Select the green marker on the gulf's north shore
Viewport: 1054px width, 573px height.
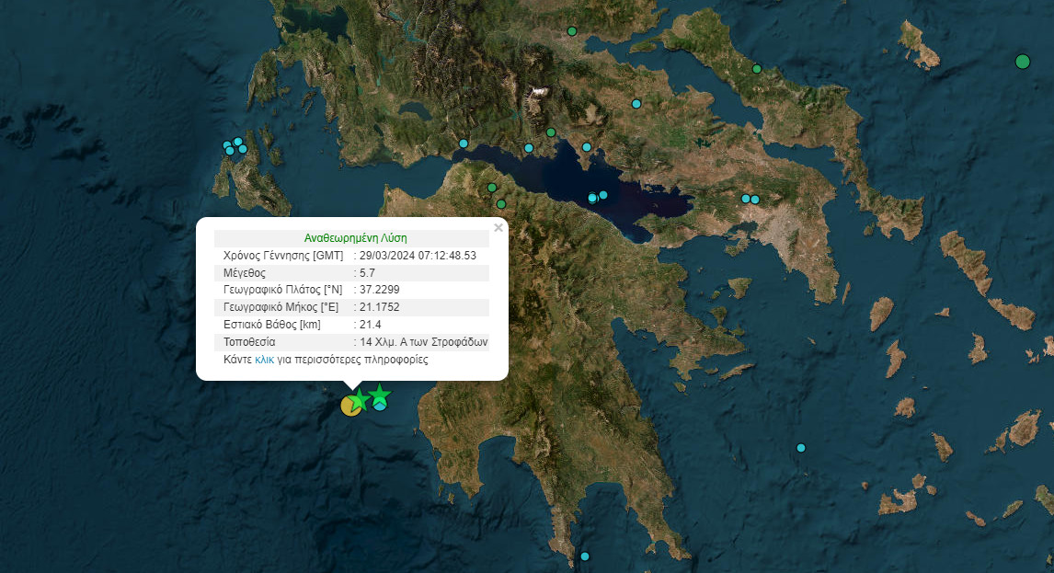point(550,132)
